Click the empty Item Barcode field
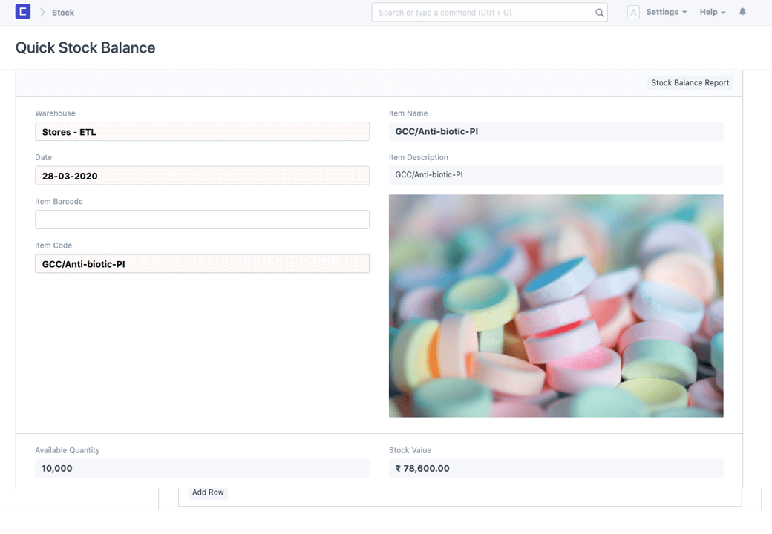Image resolution: width=772 pixels, height=534 pixels. (202, 220)
